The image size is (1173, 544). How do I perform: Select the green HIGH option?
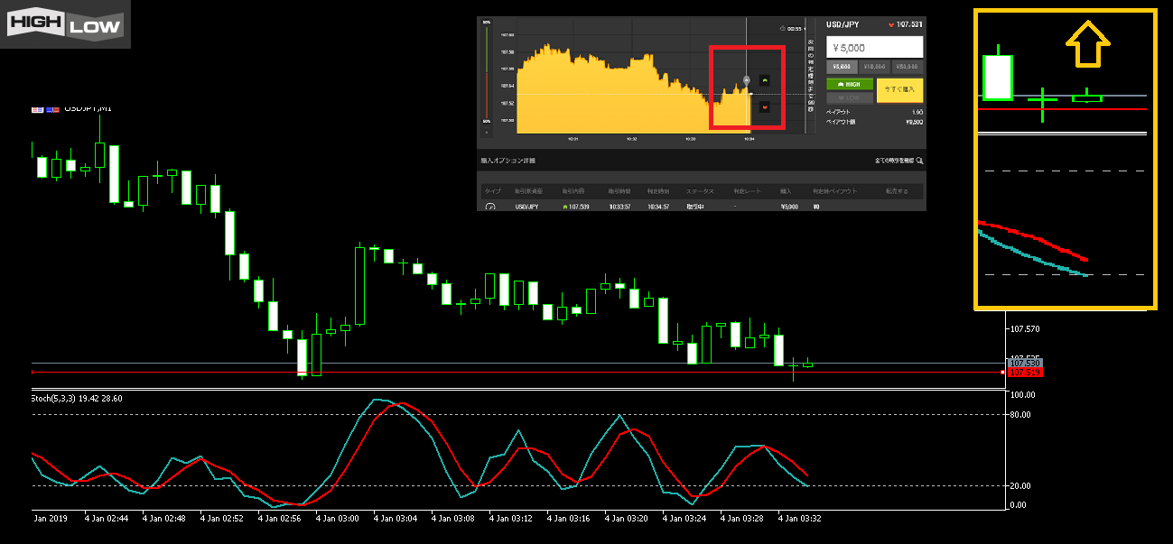tap(849, 84)
